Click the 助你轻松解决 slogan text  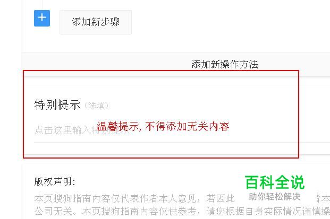(274, 197)
